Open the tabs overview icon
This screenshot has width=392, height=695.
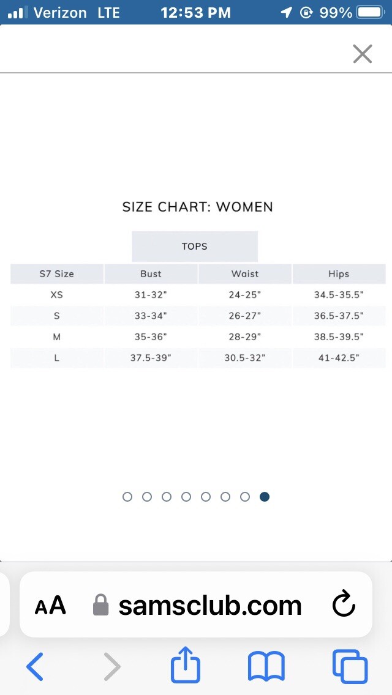(350, 666)
